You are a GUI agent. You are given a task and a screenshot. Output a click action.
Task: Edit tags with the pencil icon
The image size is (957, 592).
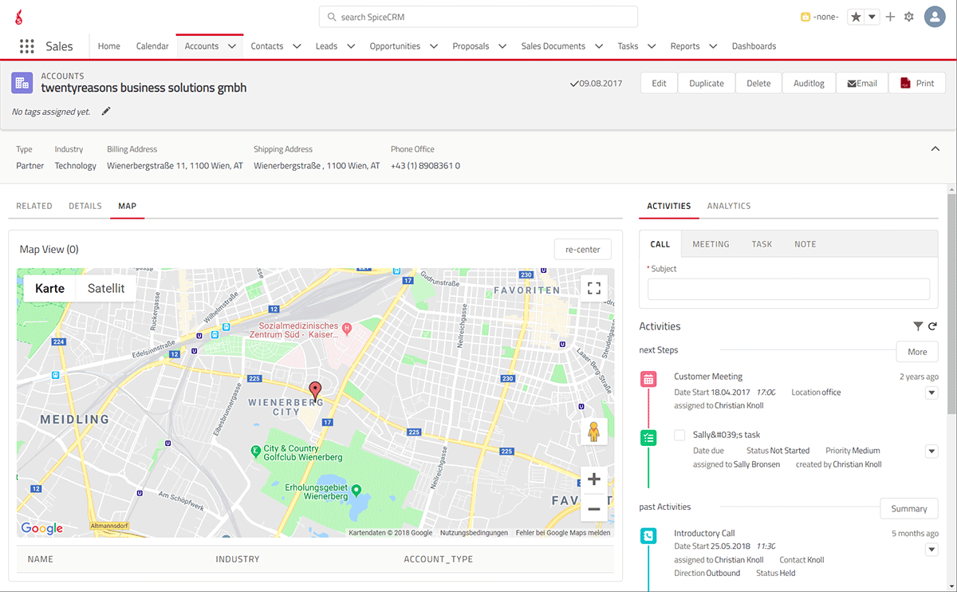[106, 112]
